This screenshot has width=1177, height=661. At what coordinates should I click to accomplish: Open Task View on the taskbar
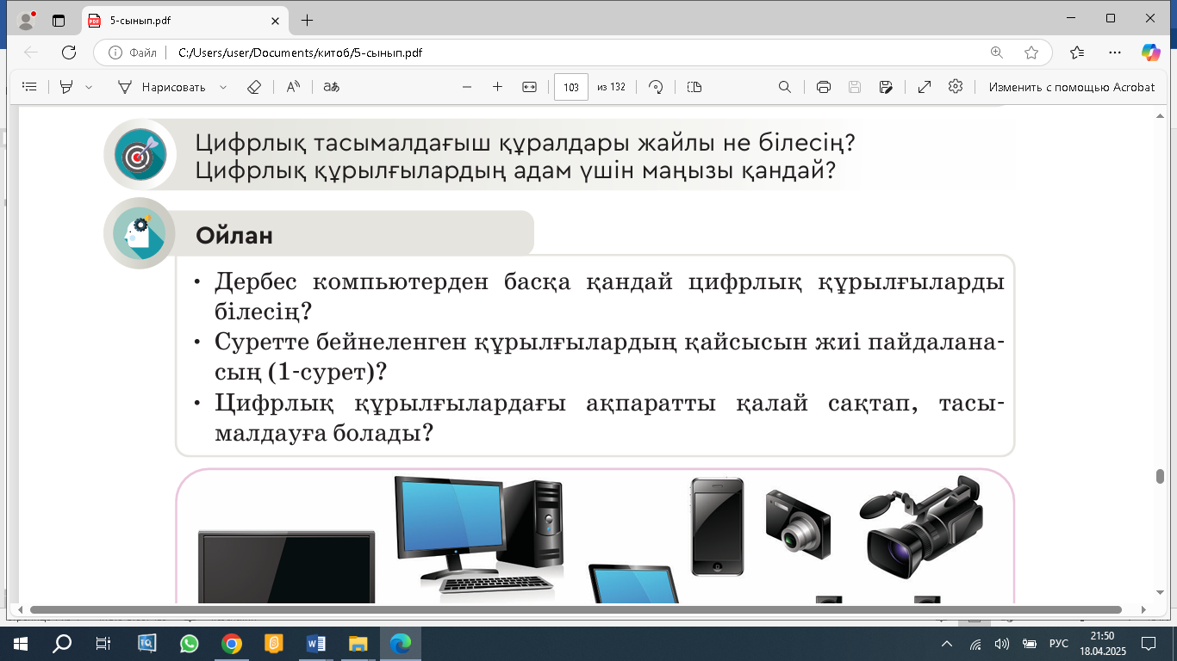click(103, 643)
